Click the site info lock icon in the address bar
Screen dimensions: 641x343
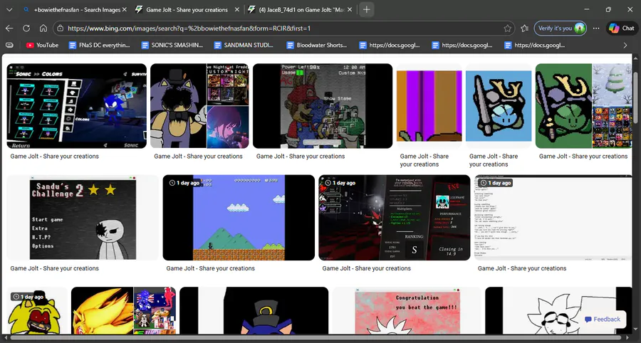click(x=60, y=28)
